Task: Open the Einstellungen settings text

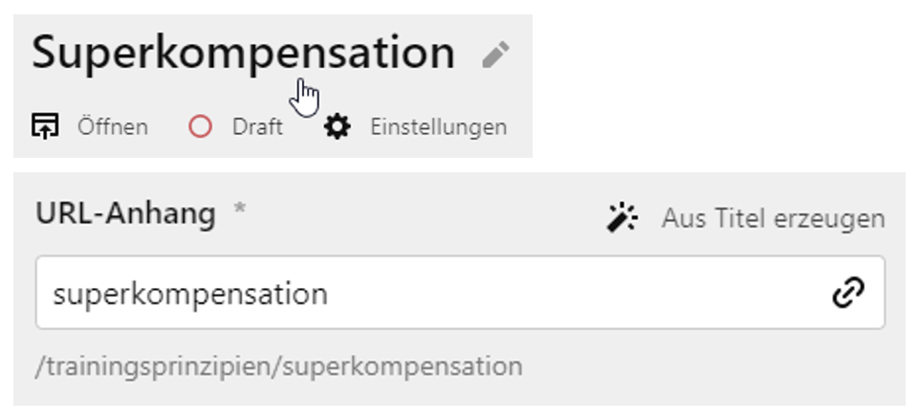Action: pyautogui.click(x=438, y=126)
